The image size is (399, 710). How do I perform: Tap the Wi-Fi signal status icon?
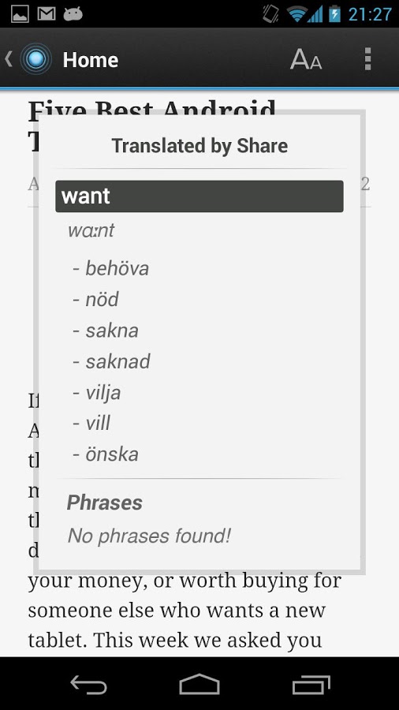click(x=296, y=14)
